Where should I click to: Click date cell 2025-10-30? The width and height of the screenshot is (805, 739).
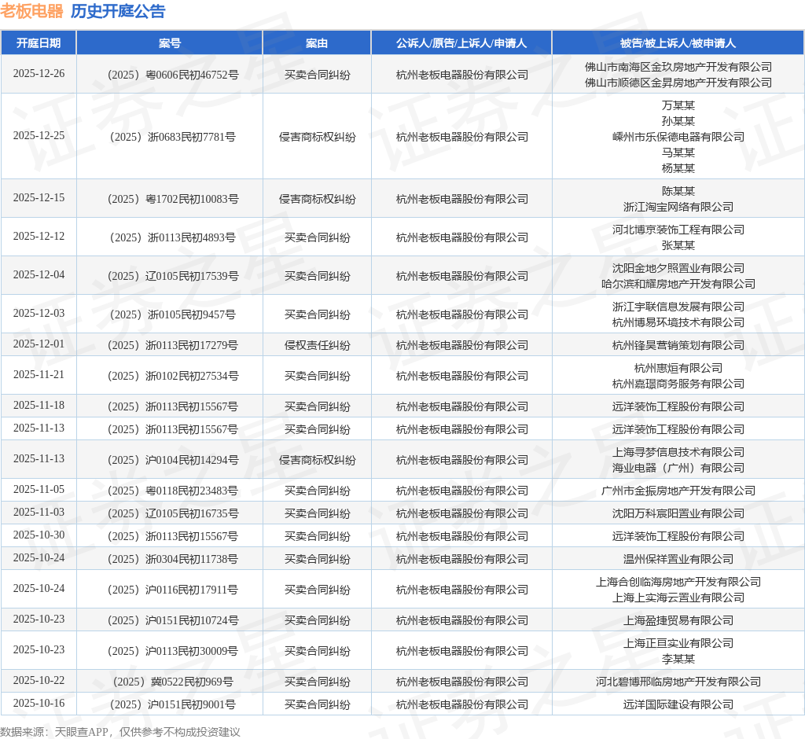[x=39, y=535]
